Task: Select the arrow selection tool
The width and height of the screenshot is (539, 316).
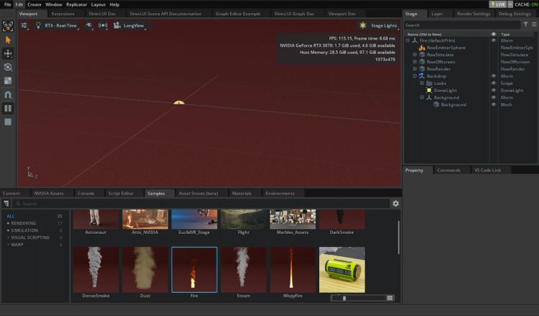Action: coord(9,40)
